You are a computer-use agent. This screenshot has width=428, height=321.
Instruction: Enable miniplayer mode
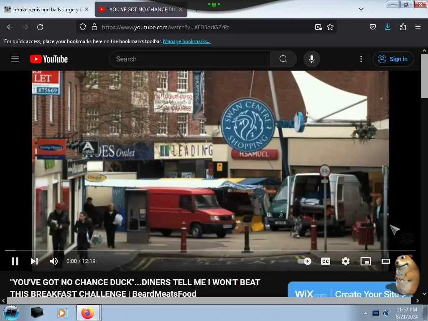coord(365,261)
